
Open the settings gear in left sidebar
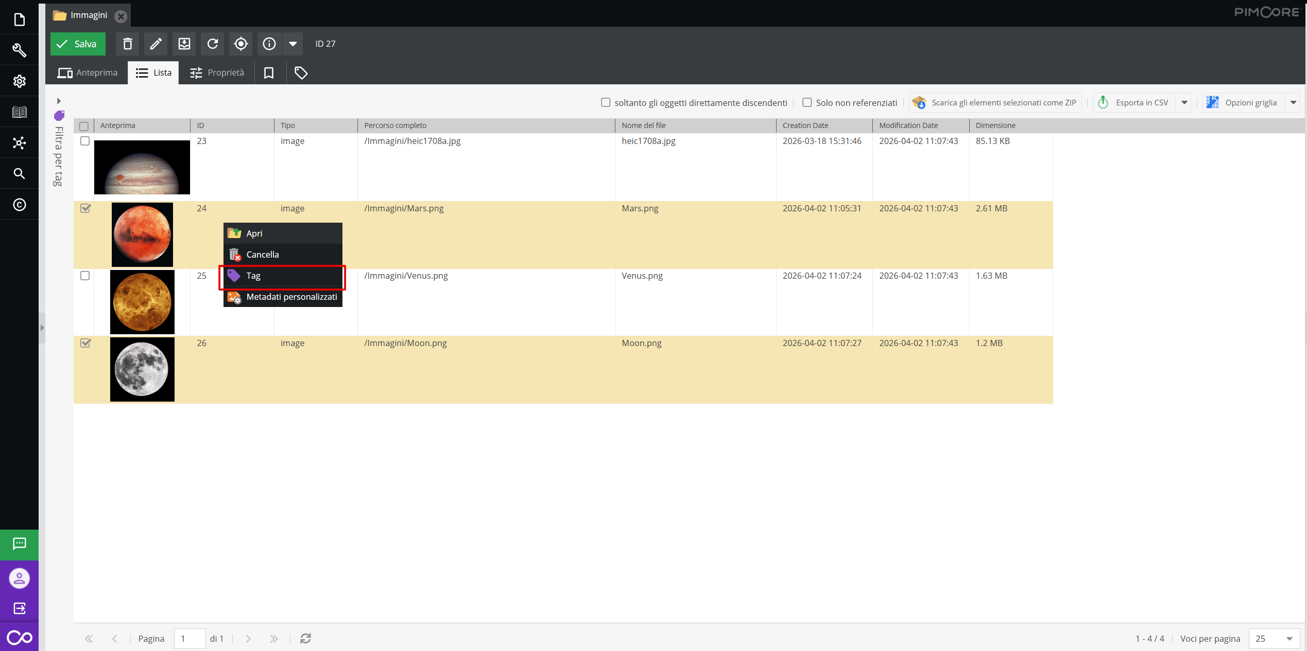click(19, 81)
